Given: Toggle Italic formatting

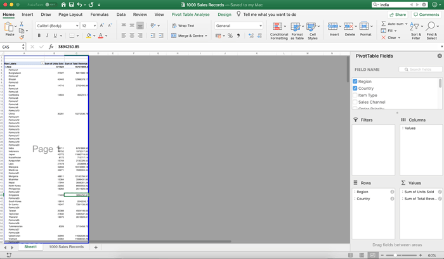Looking at the screenshot, I should [x=47, y=35].
